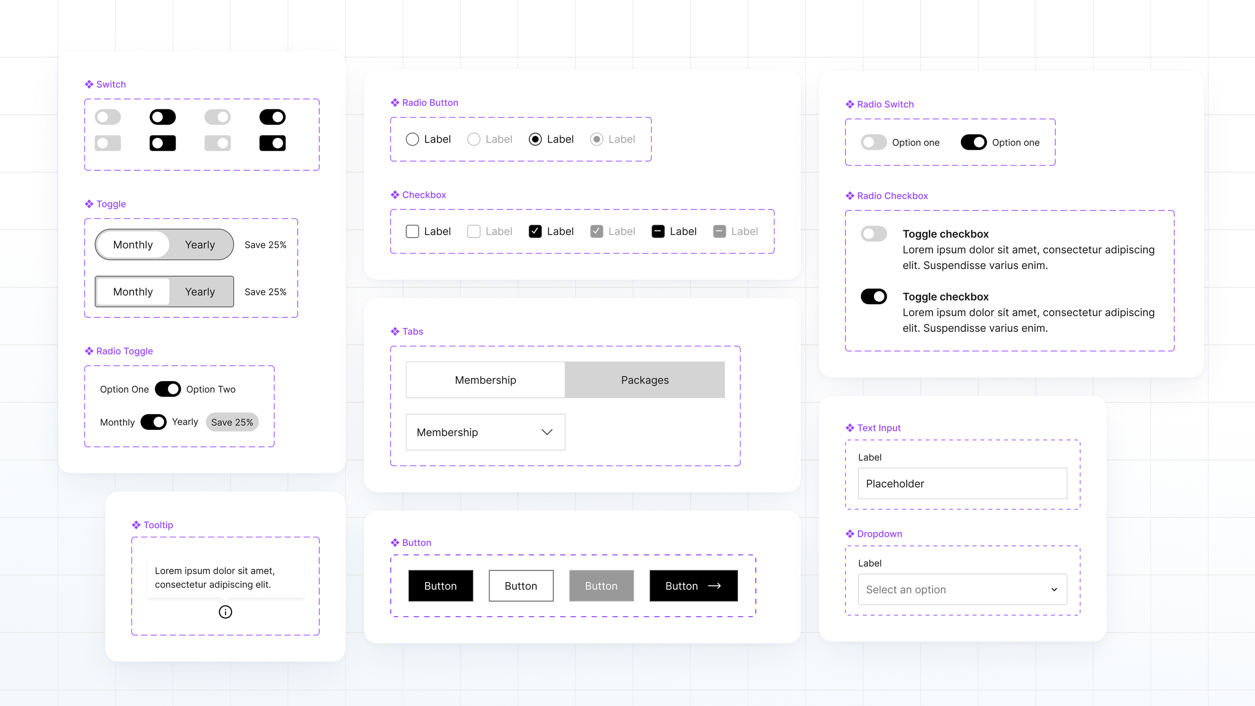Toggle the first square off switch in the second row

point(108,143)
